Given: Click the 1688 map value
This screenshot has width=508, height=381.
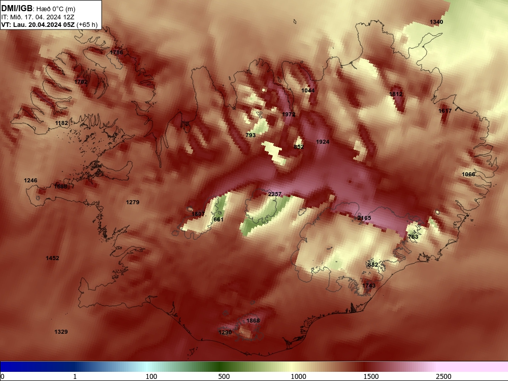Looking at the screenshot, I should [60, 186].
